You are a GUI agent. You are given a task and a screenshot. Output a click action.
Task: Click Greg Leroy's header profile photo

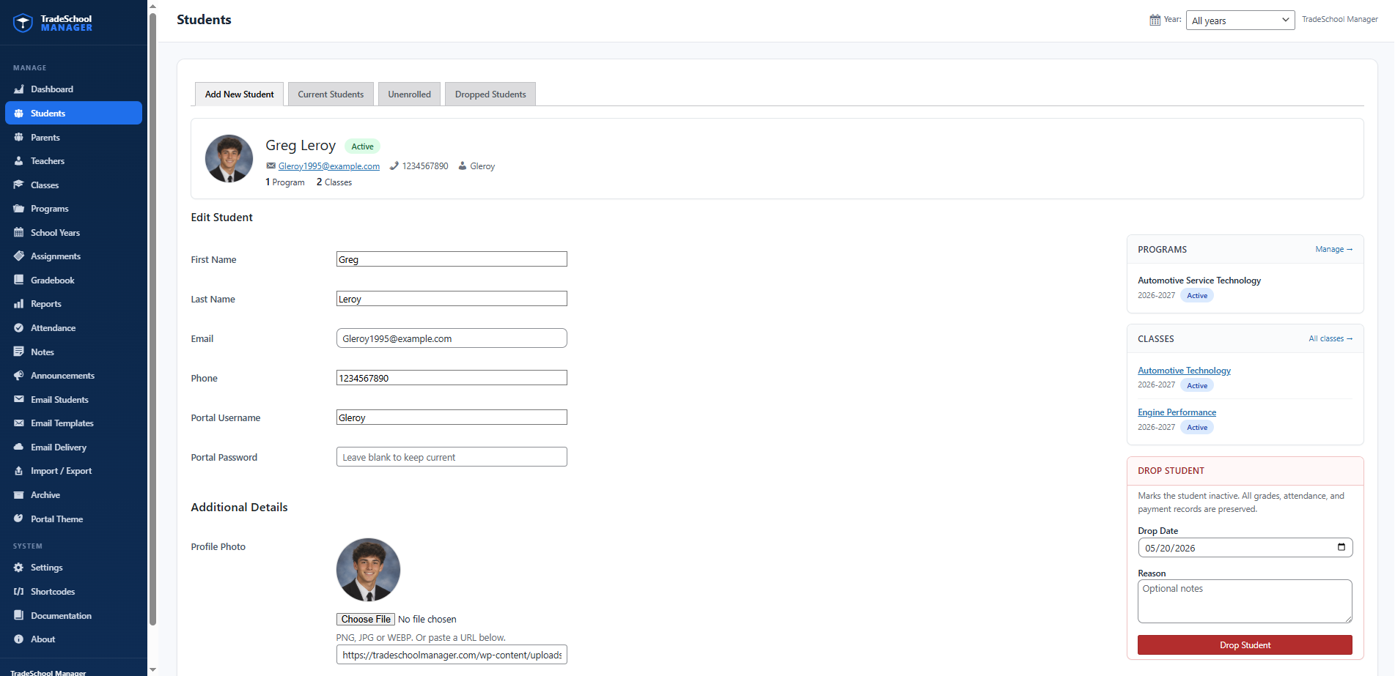click(x=229, y=158)
